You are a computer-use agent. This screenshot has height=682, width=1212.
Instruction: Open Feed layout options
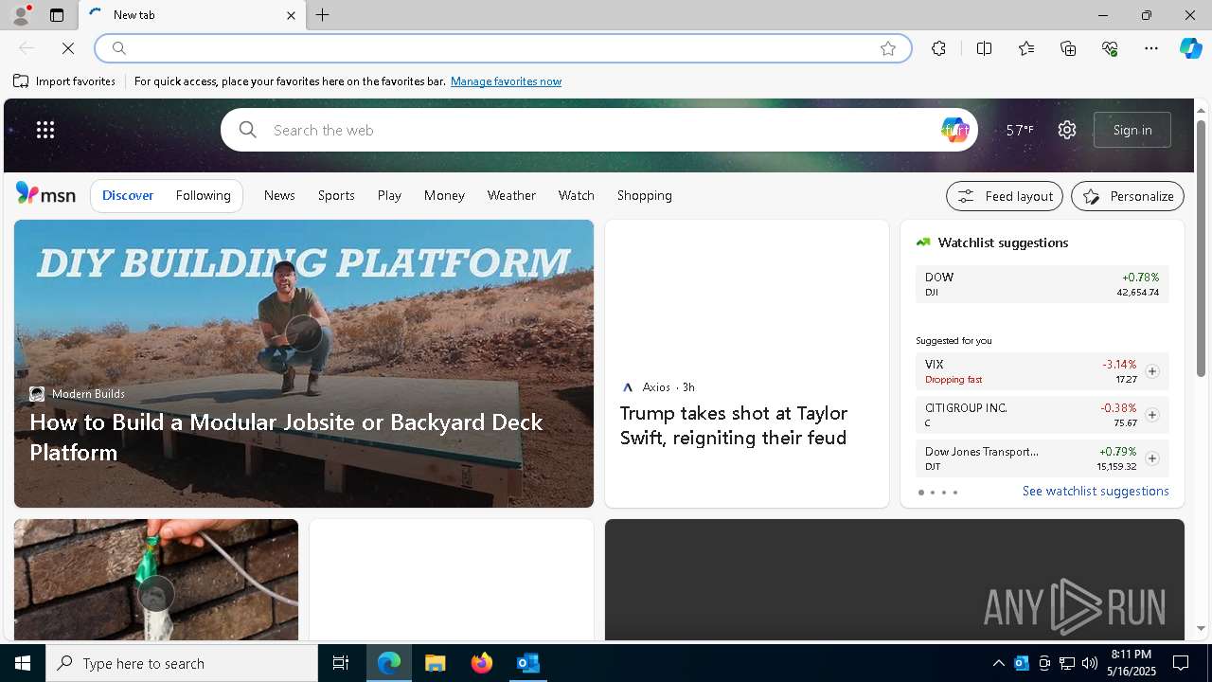(x=1005, y=196)
